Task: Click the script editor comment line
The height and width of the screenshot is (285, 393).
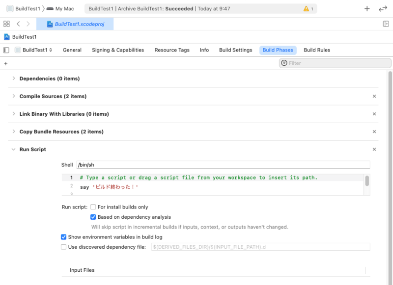Action: click(198, 178)
